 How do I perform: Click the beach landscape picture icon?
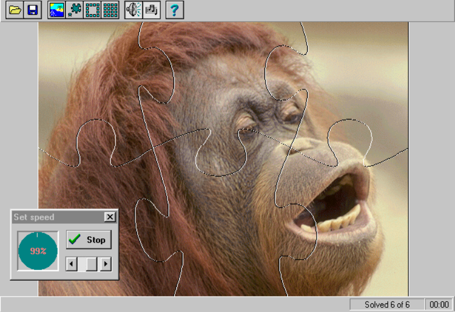[x=56, y=10]
